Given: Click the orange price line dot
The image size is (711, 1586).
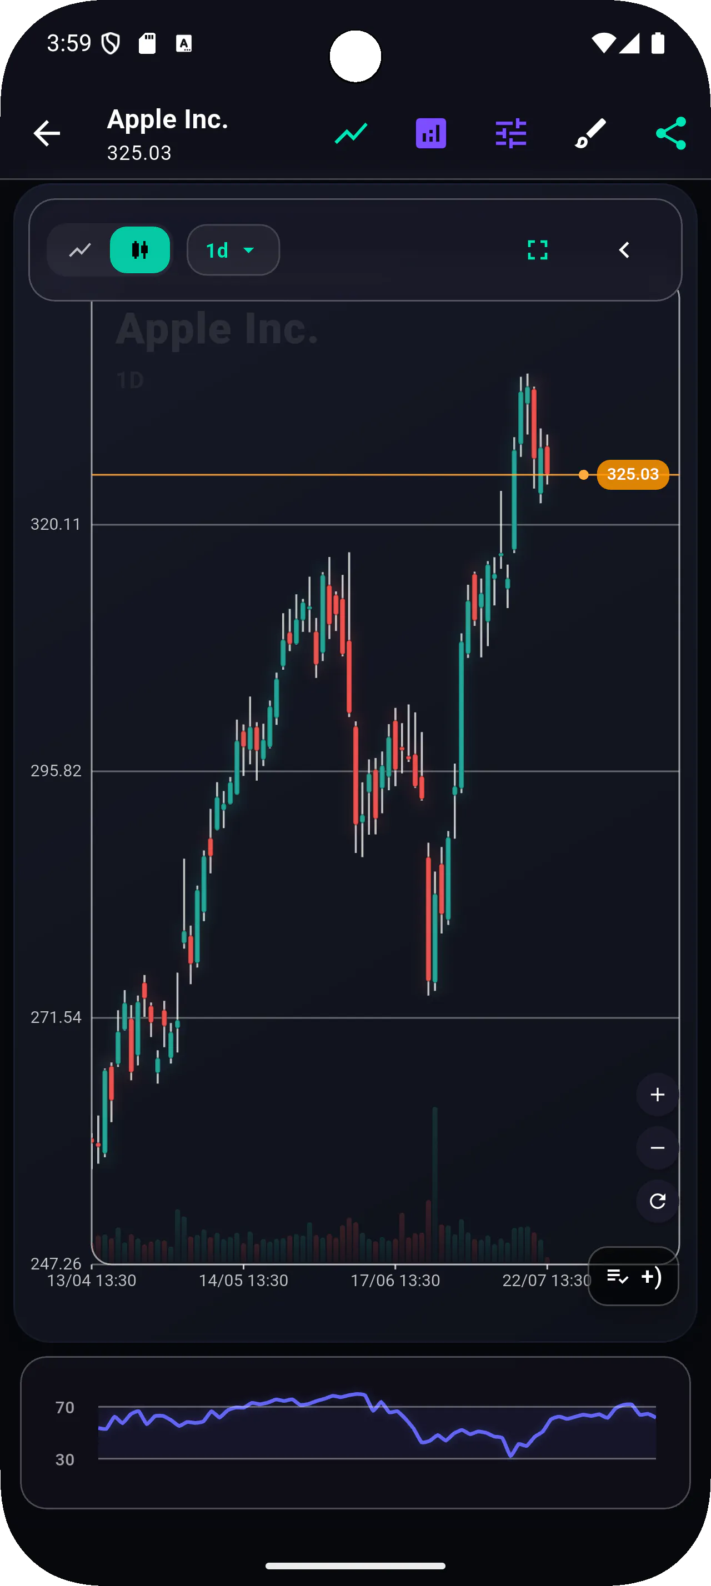Looking at the screenshot, I should [584, 475].
